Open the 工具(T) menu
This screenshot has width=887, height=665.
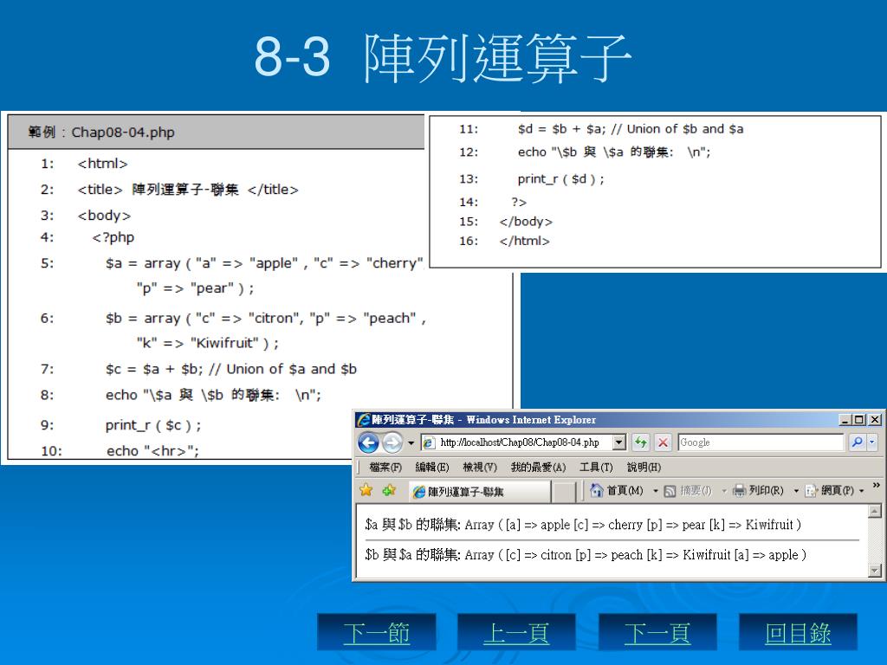click(596, 467)
